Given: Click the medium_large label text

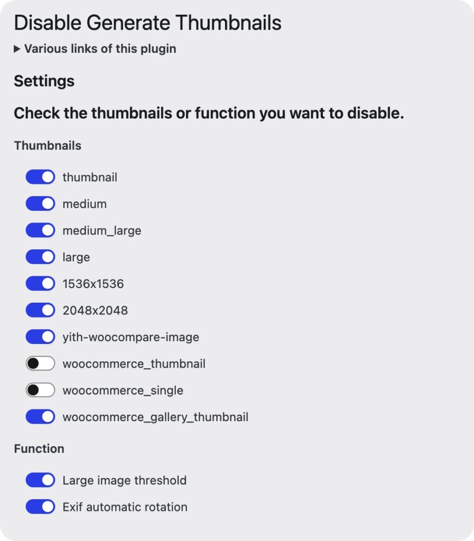Looking at the screenshot, I should (x=102, y=230).
